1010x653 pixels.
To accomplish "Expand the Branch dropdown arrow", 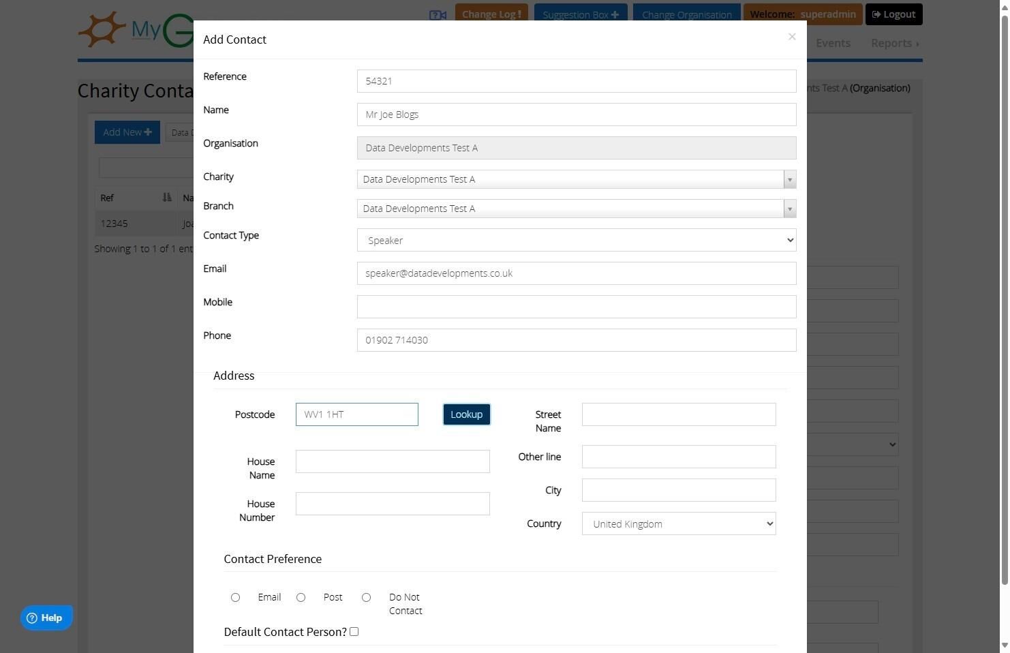I will (x=789, y=209).
